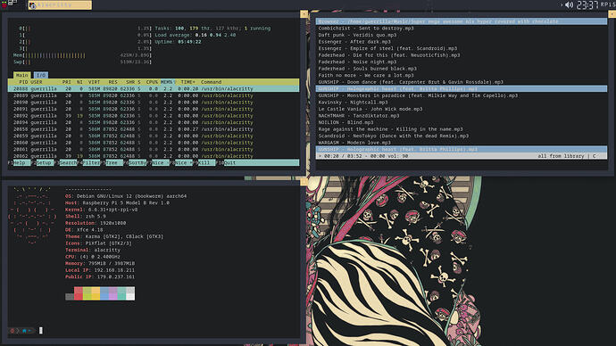The width and height of the screenshot is (616, 346).
Task: Select 'Faith no more - We care a lot.mp3'
Action: point(366,75)
